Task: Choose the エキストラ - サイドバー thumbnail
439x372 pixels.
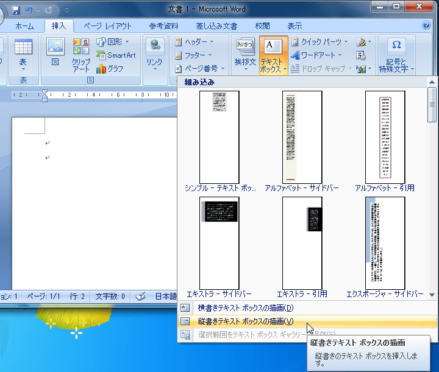Action: coord(220,243)
